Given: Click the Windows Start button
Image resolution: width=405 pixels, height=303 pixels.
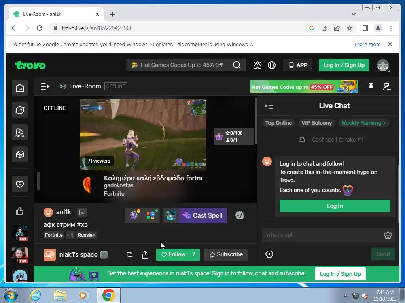Looking at the screenshot, I should 10,295.
